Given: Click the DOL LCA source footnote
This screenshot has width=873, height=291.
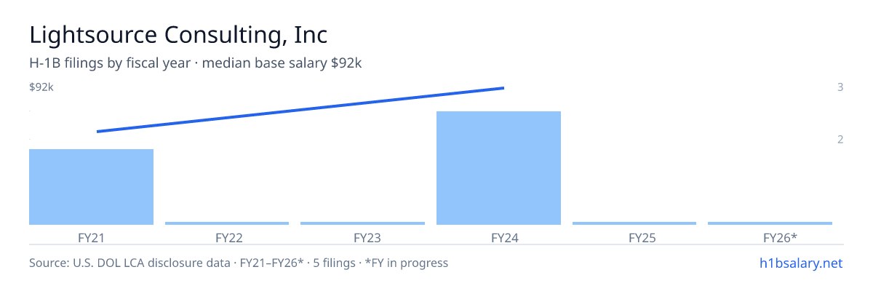Looking at the screenshot, I should pyautogui.click(x=239, y=263).
